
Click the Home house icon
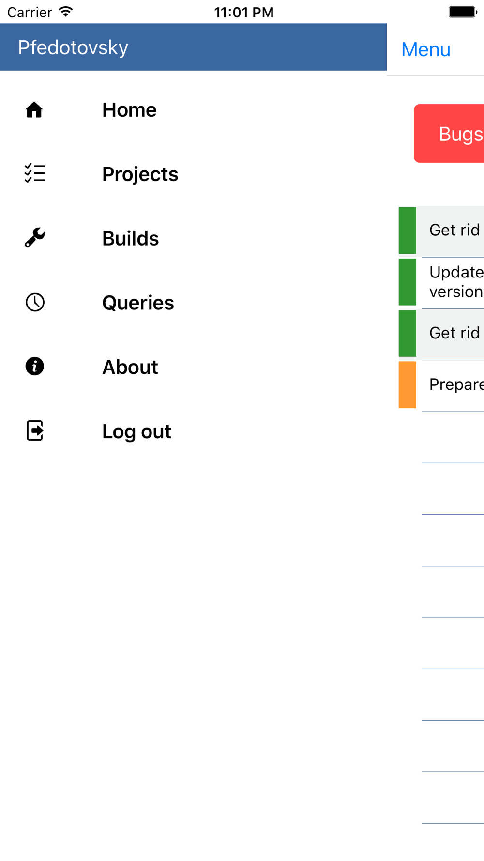point(34,110)
